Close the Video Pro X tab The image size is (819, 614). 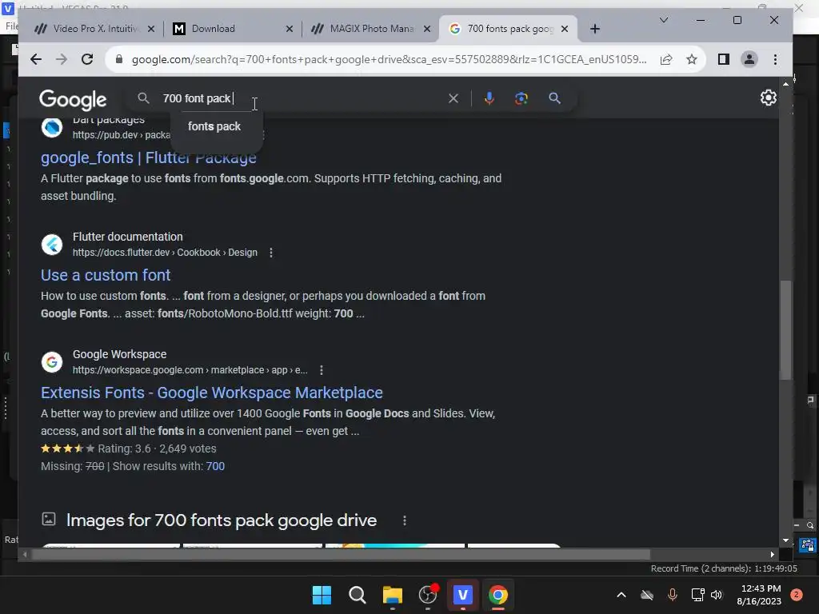[x=151, y=29]
